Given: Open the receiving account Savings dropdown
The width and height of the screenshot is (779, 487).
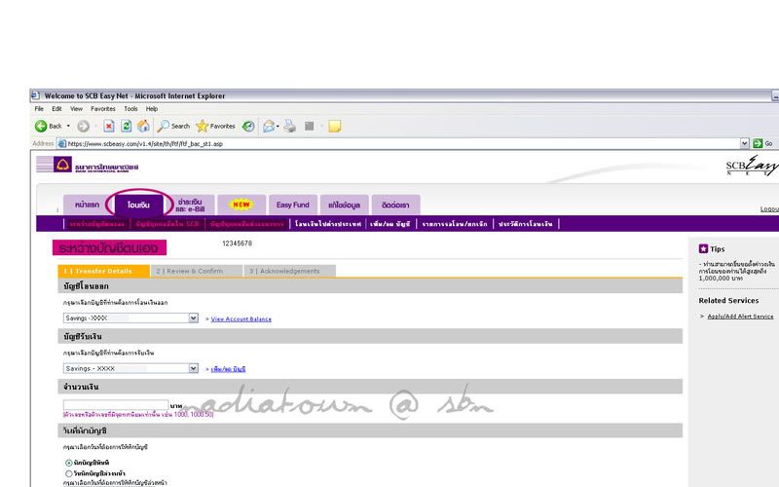Looking at the screenshot, I should (130, 368).
